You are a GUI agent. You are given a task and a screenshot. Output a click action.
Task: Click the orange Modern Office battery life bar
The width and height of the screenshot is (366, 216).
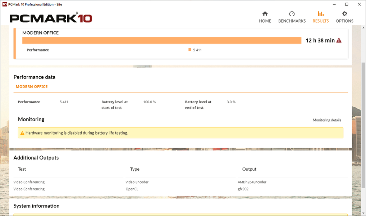pos(162,40)
